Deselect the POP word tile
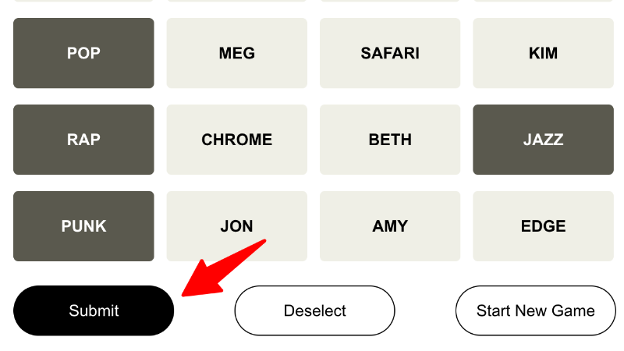The image size is (624, 351). pos(83,53)
